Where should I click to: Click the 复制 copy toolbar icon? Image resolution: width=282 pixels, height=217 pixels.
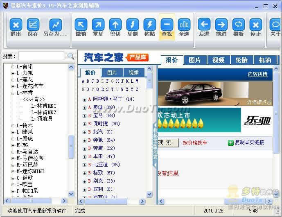pyautogui.click(x=133, y=25)
